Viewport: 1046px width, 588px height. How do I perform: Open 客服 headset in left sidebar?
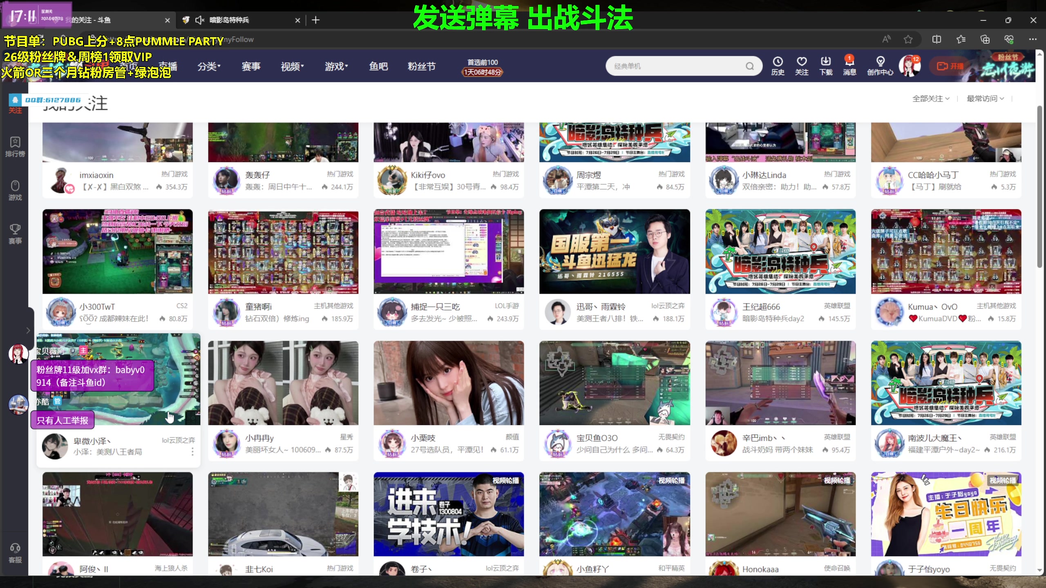coord(15,553)
